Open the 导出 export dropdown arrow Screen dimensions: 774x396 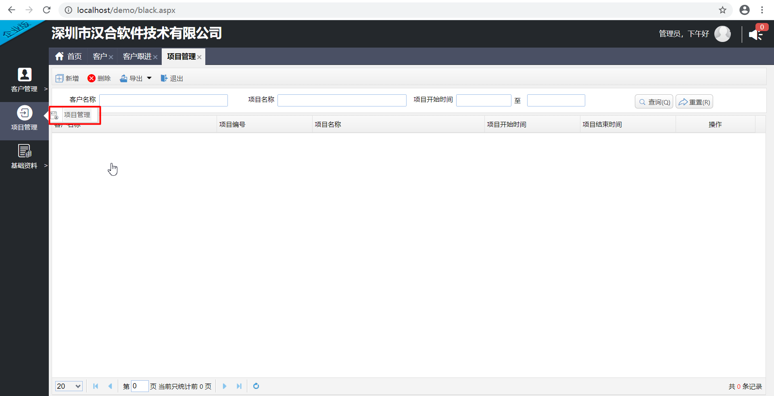[x=149, y=78]
